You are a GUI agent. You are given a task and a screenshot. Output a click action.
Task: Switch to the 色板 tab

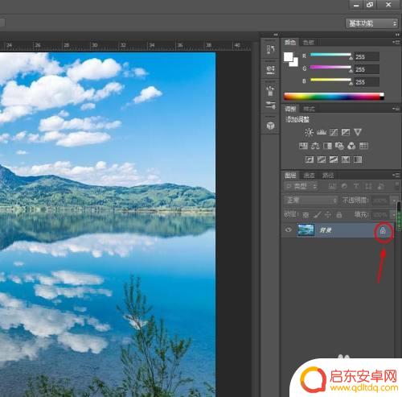pyautogui.click(x=308, y=43)
